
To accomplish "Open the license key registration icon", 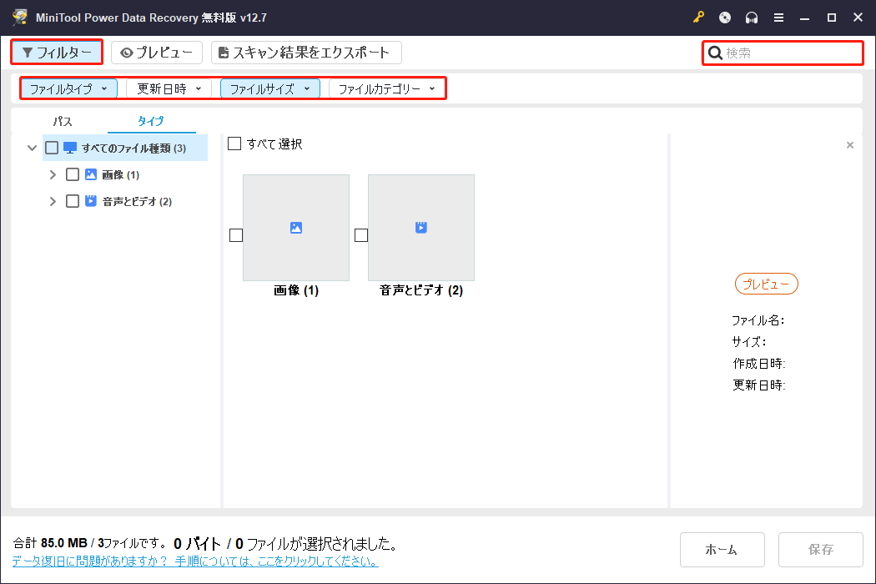I will [698, 17].
